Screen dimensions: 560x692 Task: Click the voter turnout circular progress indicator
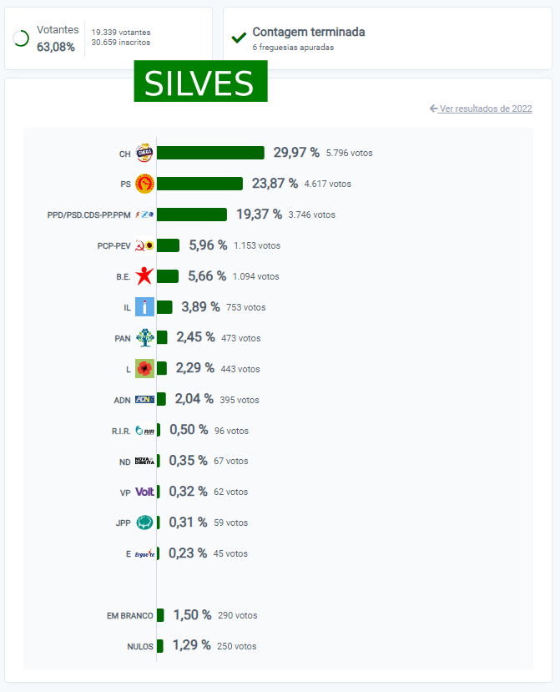[x=22, y=38]
